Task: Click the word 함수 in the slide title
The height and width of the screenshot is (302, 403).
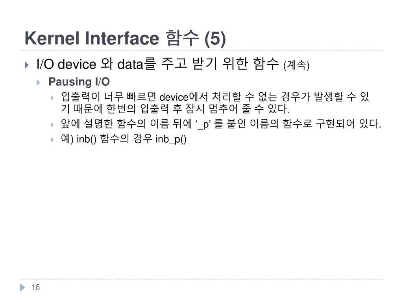Action: pyautogui.click(x=182, y=38)
